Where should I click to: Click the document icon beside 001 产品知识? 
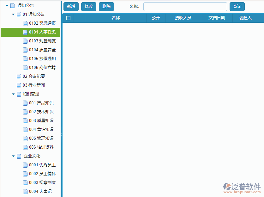pyautogui.click(x=25, y=103)
